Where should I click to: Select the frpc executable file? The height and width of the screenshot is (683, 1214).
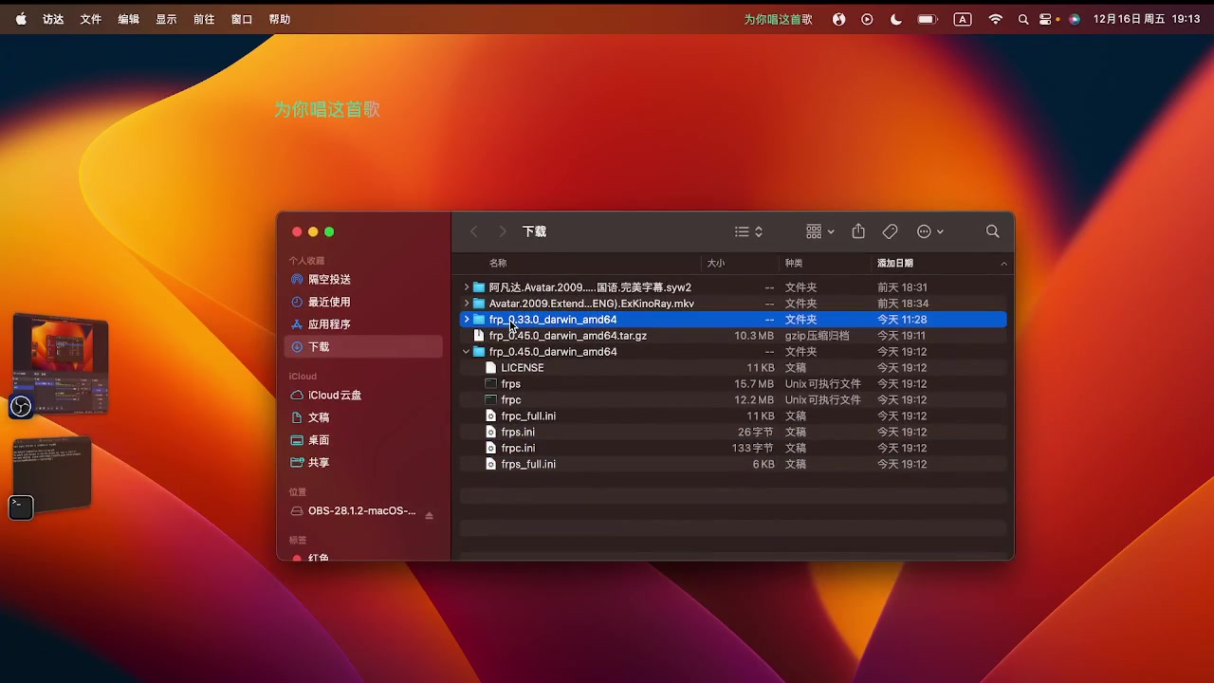tap(733, 400)
